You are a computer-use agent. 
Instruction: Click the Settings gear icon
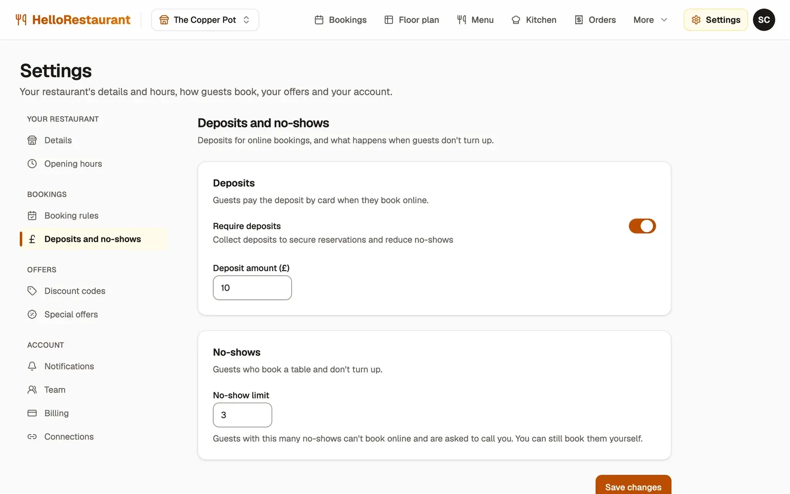[696, 20]
